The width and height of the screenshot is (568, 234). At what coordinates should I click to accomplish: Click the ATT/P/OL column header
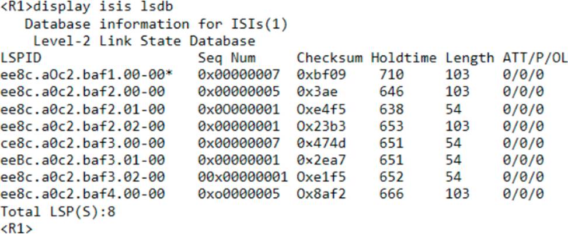(535, 58)
